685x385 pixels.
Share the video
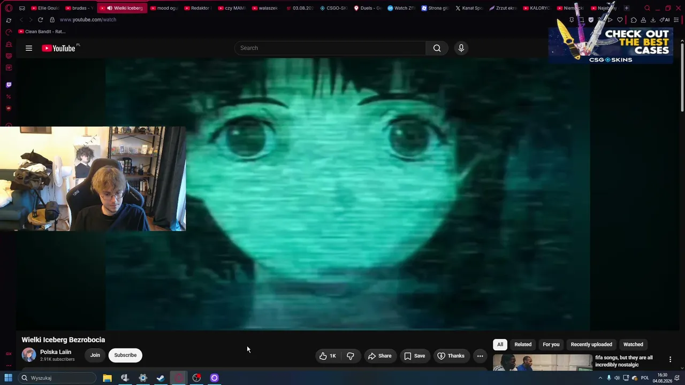click(379, 356)
